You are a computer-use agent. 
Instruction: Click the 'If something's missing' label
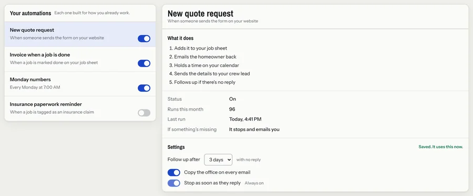click(192, 129)
